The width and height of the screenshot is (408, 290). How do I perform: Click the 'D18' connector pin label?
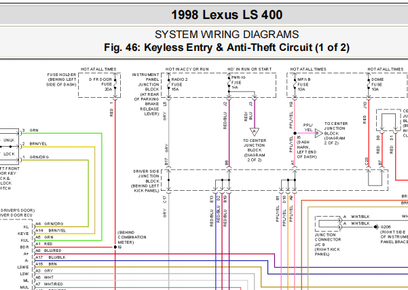point(284,200)
